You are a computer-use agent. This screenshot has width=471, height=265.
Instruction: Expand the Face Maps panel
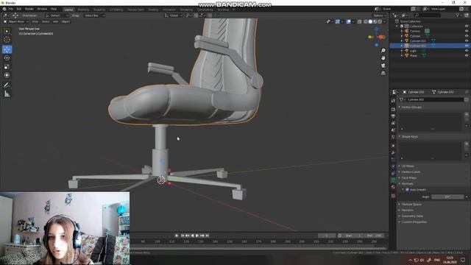click(x=409, y=178)
